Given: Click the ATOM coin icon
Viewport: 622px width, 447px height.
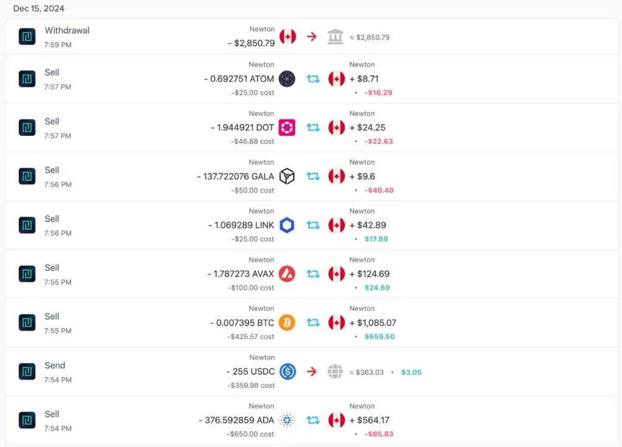Looking at the screenshot, I should tap(287, 78).
